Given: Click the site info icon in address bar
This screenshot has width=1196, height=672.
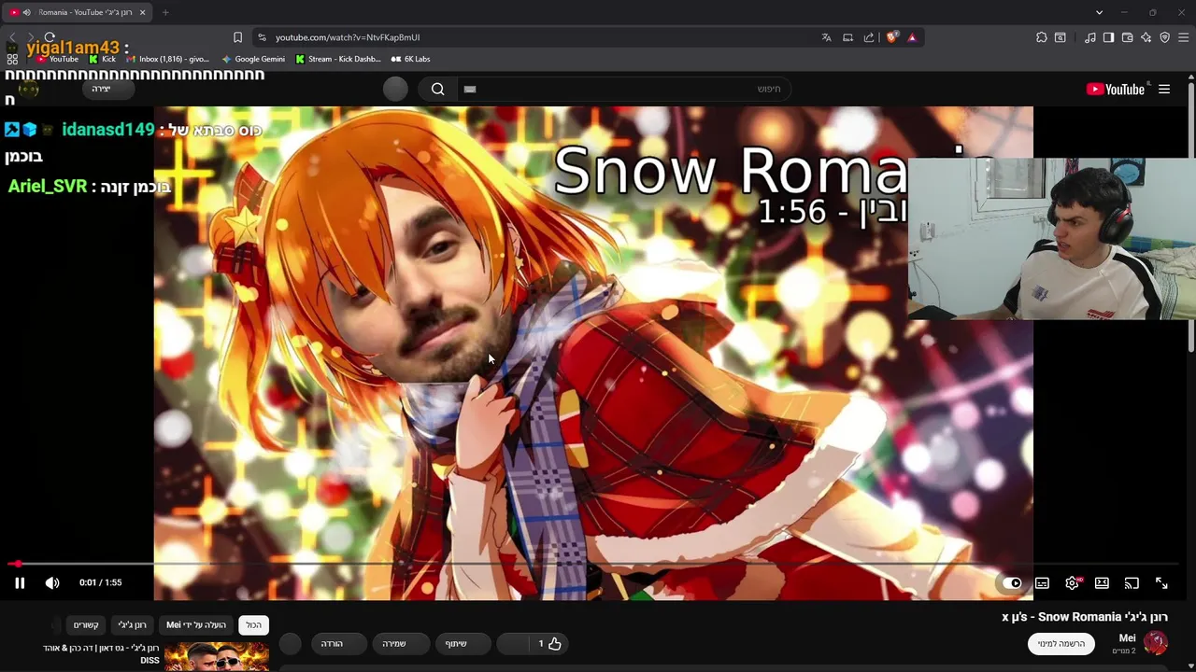Looking at the screenshot, I should coord(262,37).
